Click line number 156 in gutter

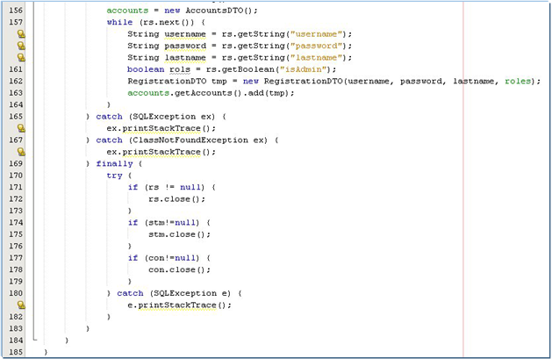tap(16, 11)
